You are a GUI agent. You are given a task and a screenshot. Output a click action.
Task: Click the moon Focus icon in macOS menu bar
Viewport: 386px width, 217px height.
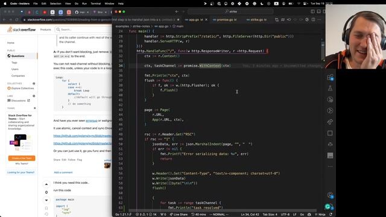tap(262, 4)
